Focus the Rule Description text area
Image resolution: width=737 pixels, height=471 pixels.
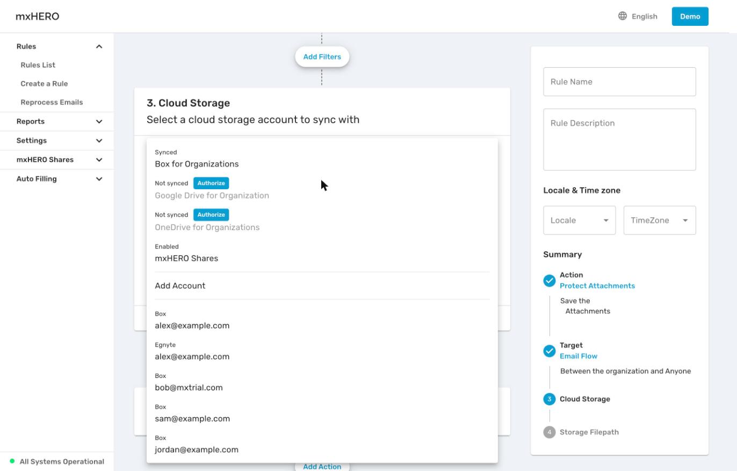[619, 140]
